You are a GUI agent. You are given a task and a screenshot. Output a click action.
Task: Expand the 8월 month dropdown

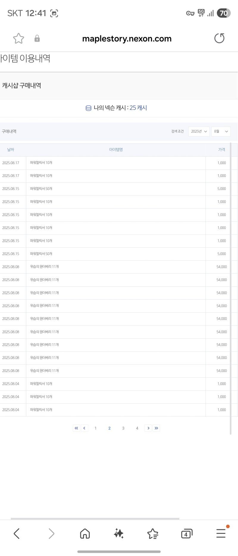221,131
